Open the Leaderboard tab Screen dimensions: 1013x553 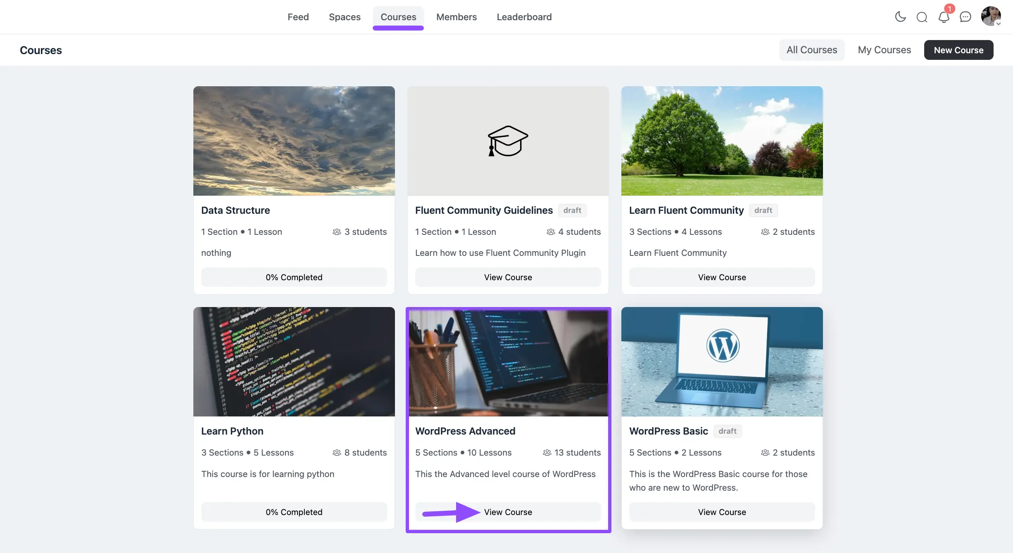coord(524,17)
